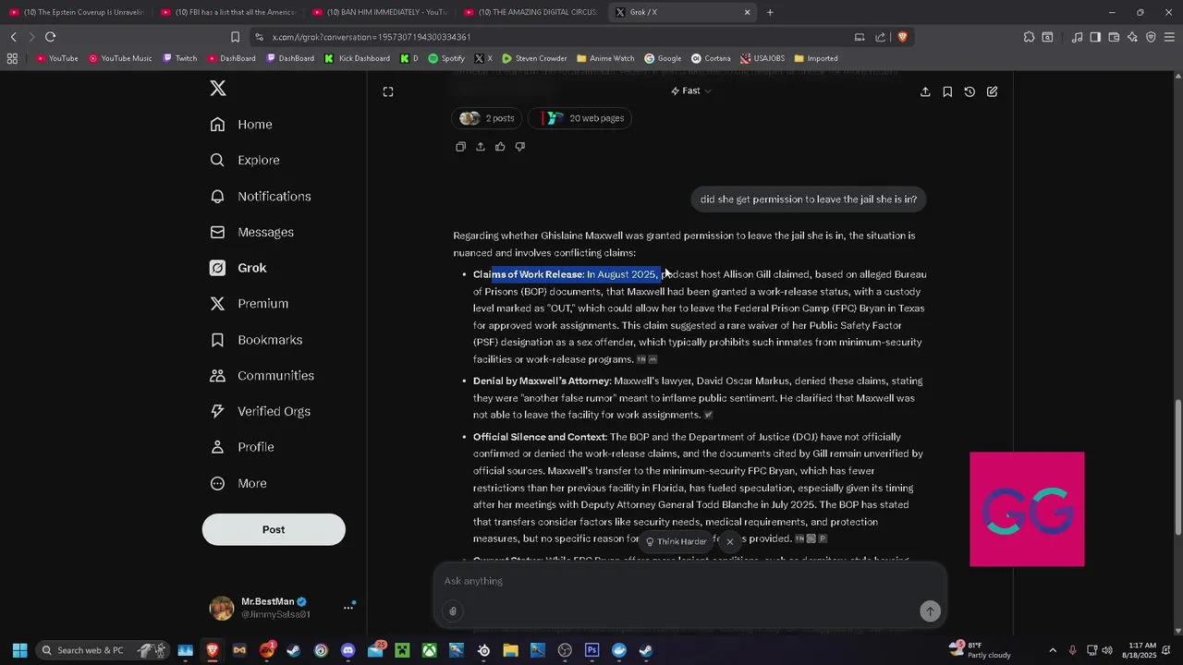This screenshot has height=665, width=1183.
Task: Click the user's question message bubble
Action: click(x=809, y=199)
